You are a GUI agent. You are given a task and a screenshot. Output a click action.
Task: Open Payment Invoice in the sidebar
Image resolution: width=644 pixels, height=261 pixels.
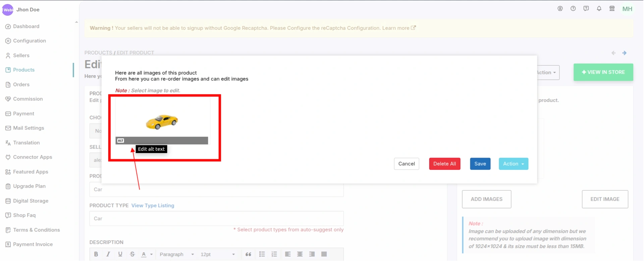coord(29,245)
